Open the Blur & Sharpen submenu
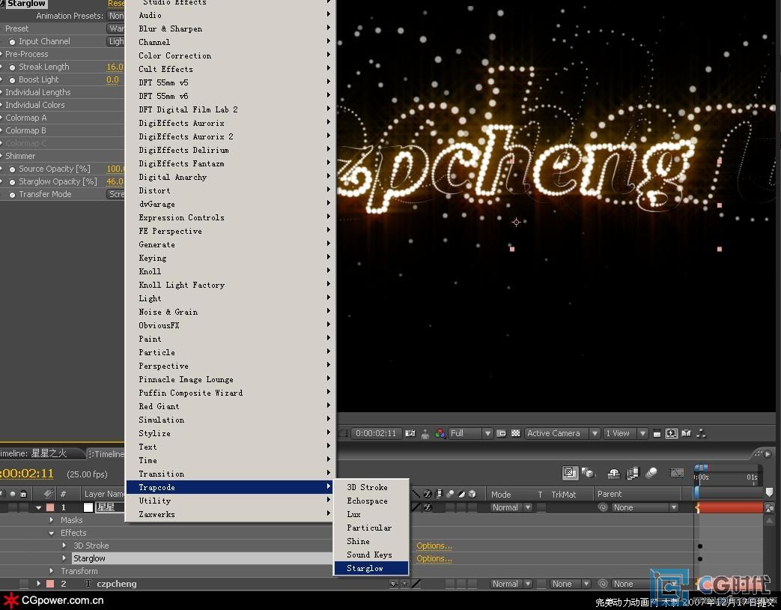 pos(231,29)
